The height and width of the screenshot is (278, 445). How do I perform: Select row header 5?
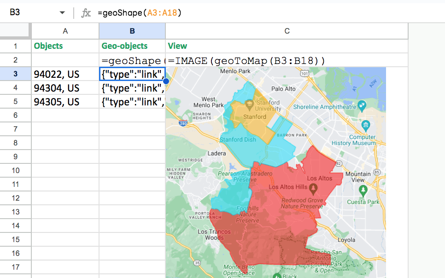16,102
